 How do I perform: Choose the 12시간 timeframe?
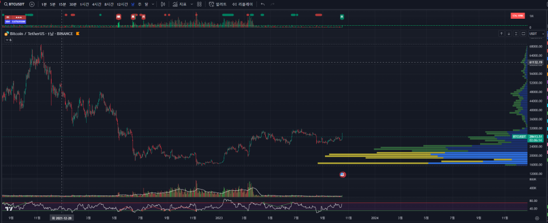pyautogui.click(x=122, y=4)
